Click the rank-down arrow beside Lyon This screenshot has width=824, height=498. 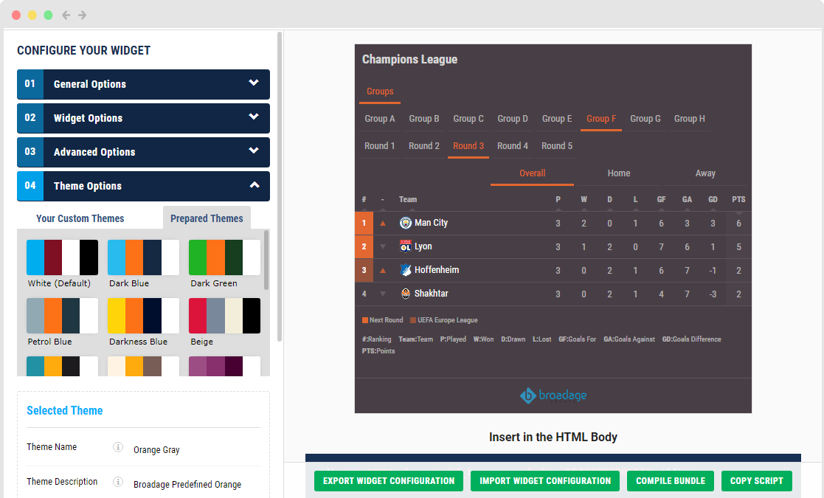coord(384,246)
